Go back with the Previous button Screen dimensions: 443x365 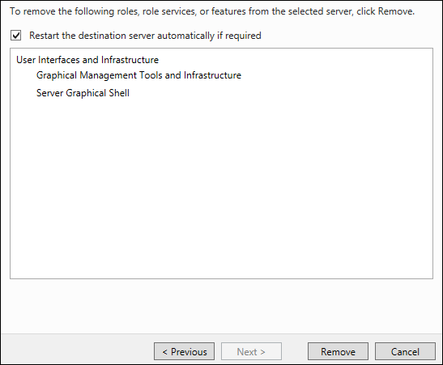[184, 351]
